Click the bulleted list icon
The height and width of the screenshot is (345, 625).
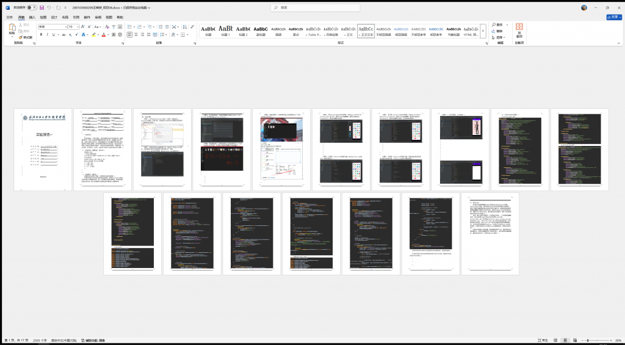point(131,27)
